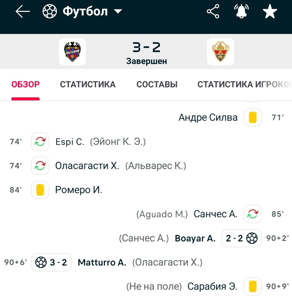Tap the back arrow icon

[23, 12]
